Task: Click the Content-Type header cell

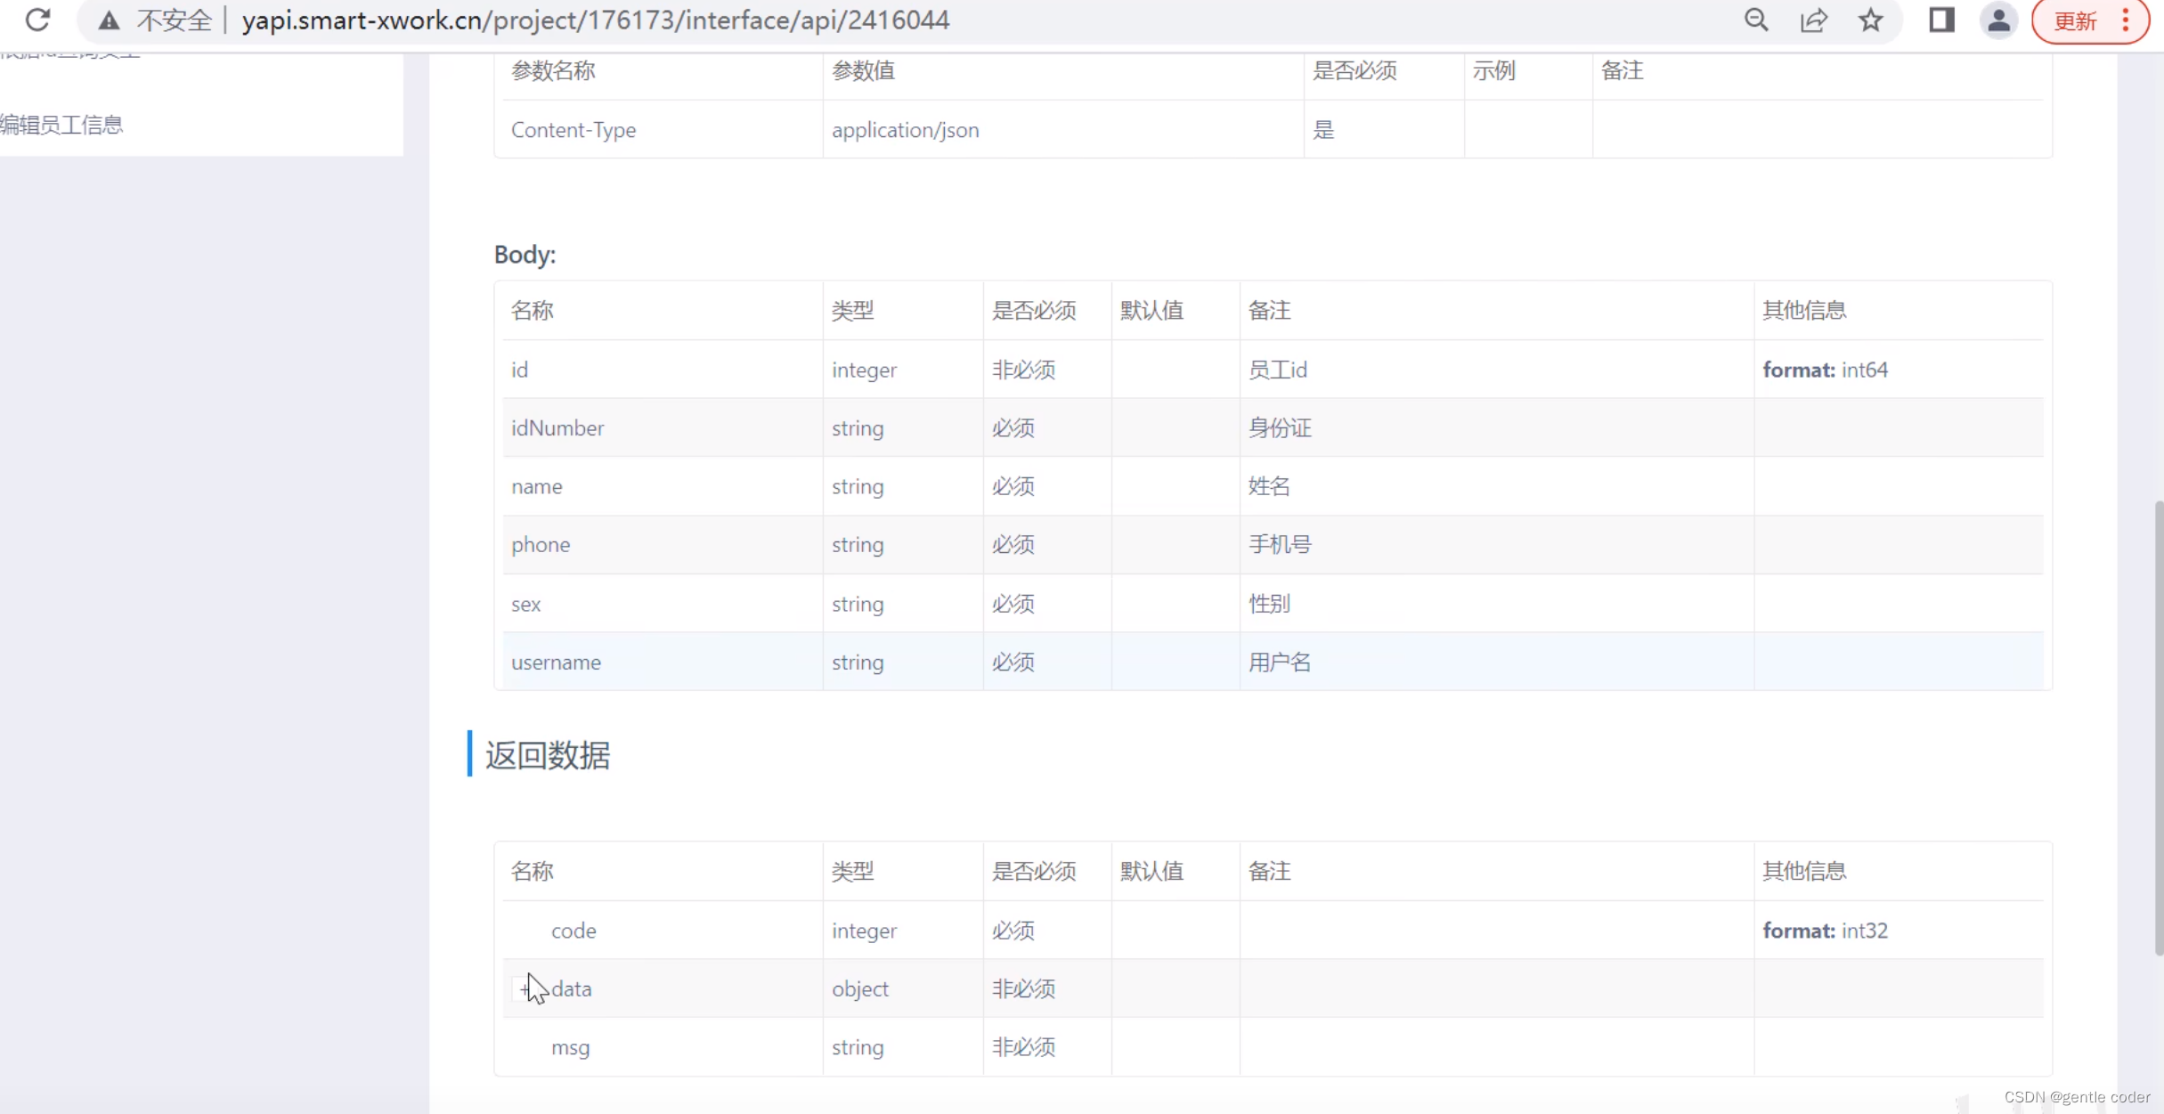Action: [x=574, y=130]
